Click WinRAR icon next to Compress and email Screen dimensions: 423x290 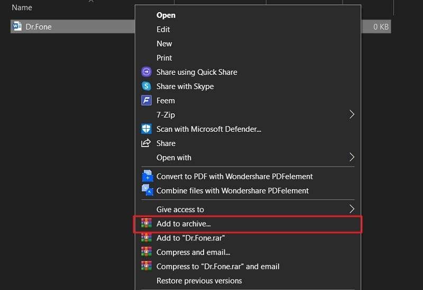[x=146, y=253]
